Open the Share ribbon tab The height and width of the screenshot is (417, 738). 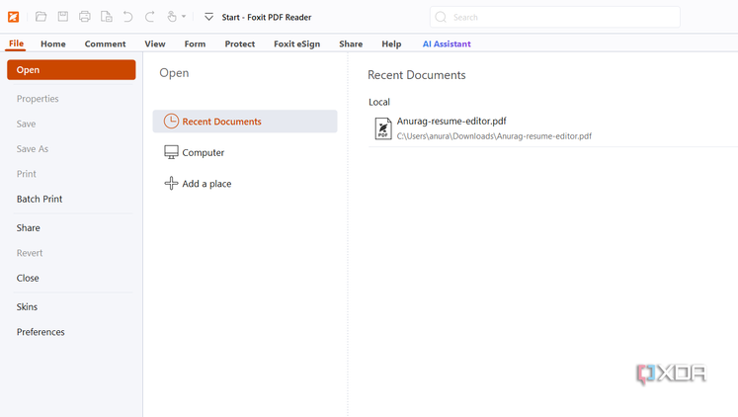click(x=351, y=43)
